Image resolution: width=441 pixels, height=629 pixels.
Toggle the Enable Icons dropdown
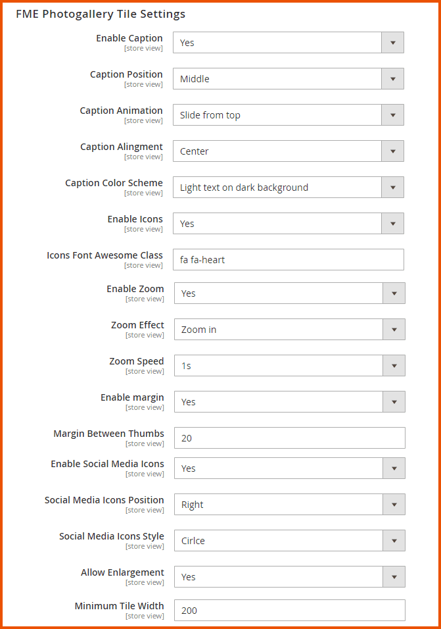(288, 224)
